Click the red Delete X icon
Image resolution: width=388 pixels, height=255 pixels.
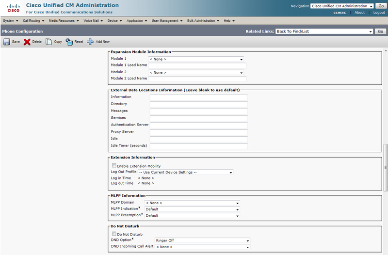point(27,42)
